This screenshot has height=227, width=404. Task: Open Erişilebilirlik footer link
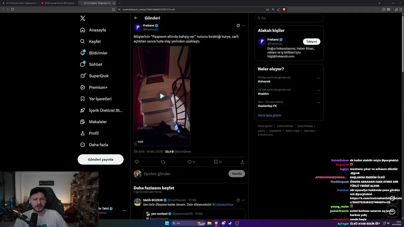[275, 131]
